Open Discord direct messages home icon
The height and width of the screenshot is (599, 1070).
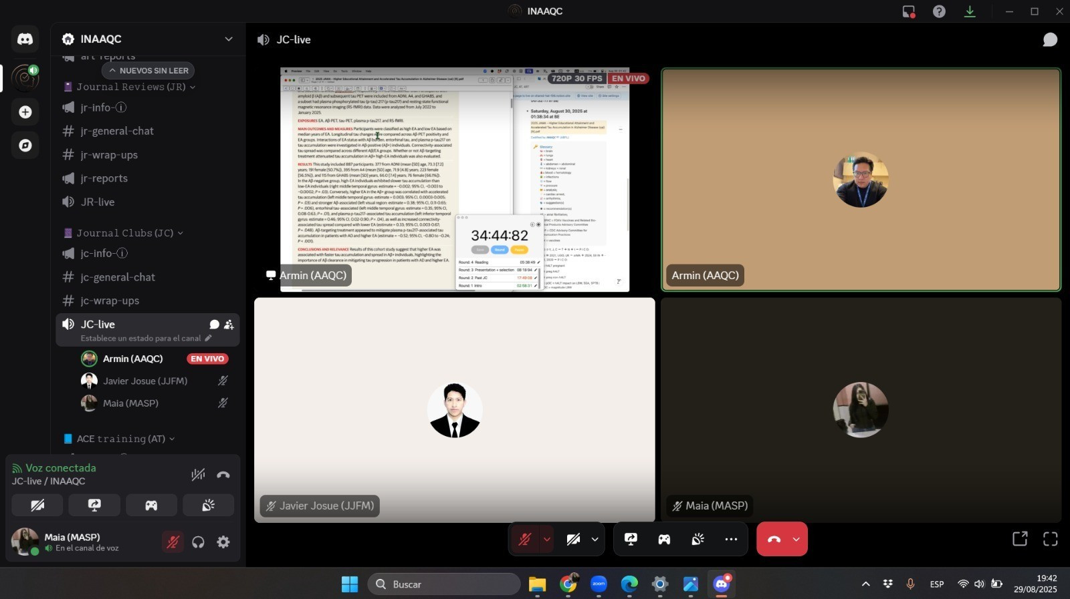point(25,39)
